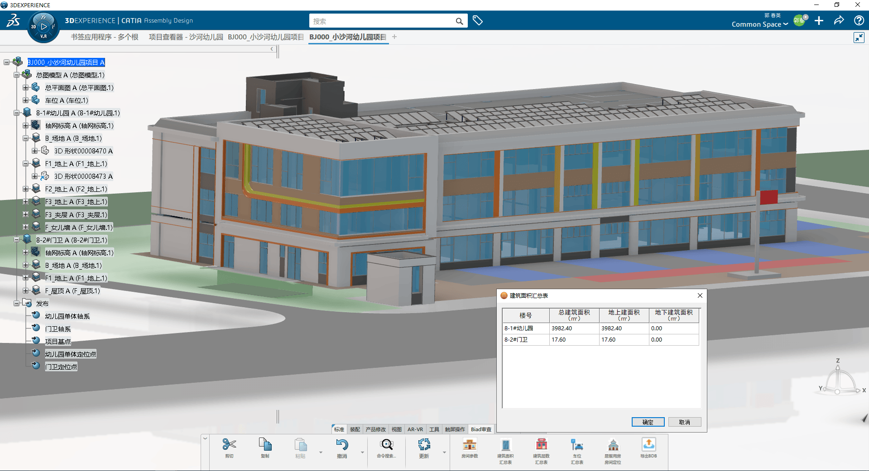Expand the 车位 A tree node

point(26,100)
